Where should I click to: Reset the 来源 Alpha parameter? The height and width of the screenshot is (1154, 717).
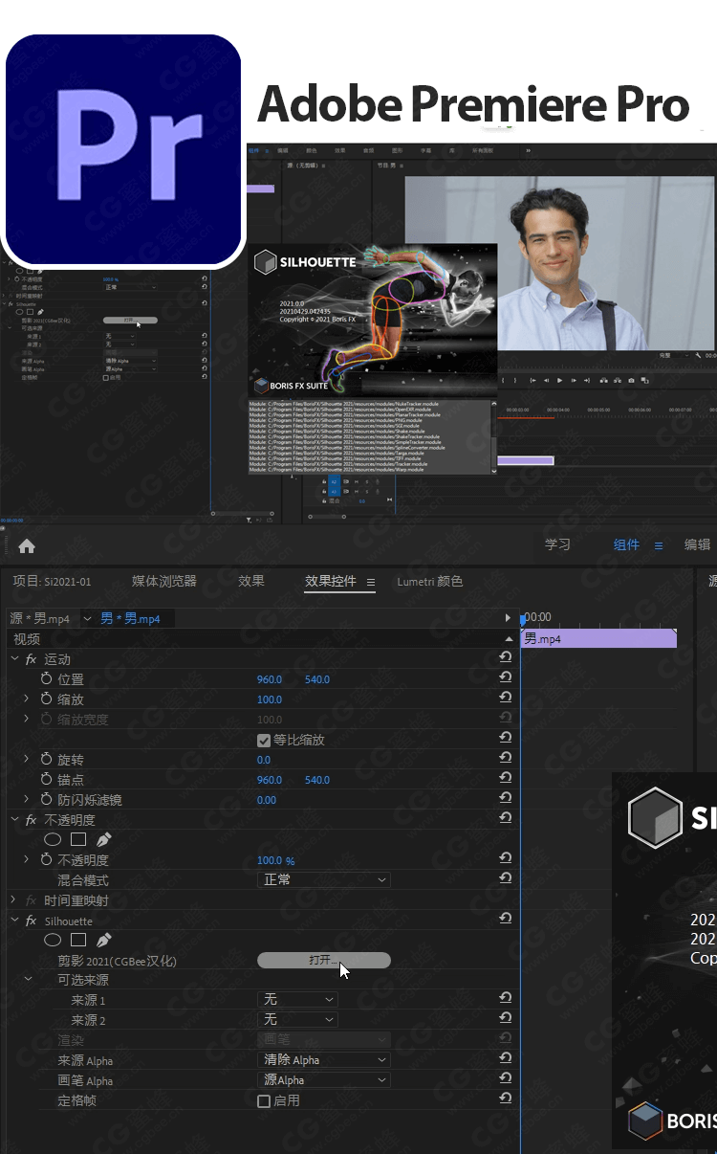[506, 1058]
